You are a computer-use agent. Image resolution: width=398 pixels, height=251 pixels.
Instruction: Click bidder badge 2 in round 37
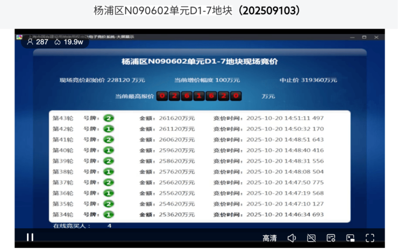pos(109,183)
